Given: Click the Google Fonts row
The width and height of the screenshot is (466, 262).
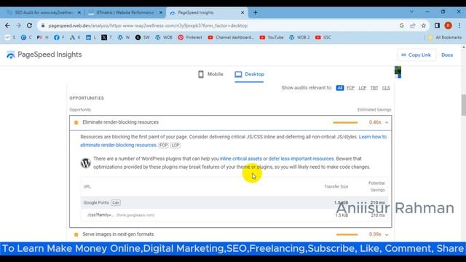Looking at the screenshot, I should coord(234,202).
